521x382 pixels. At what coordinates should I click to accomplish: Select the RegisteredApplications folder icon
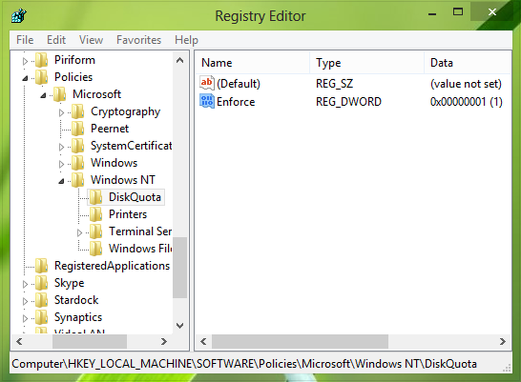tap(42, 266)
